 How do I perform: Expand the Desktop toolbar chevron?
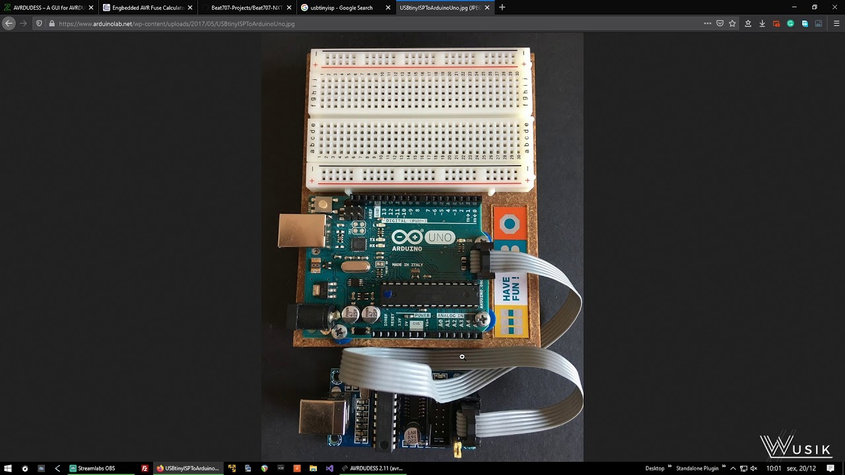[669, 467]
